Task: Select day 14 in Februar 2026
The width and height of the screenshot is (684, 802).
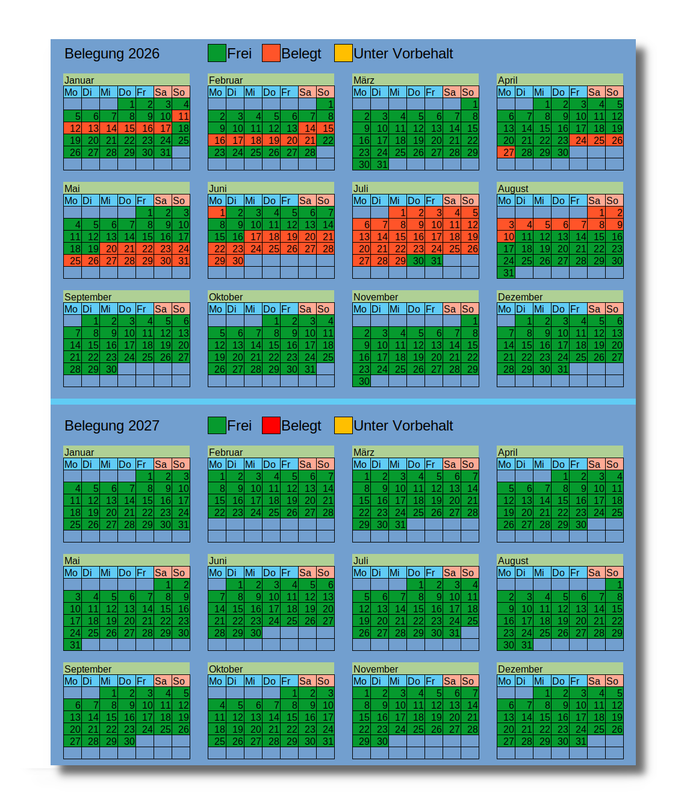Action: [x=308, y=128]
